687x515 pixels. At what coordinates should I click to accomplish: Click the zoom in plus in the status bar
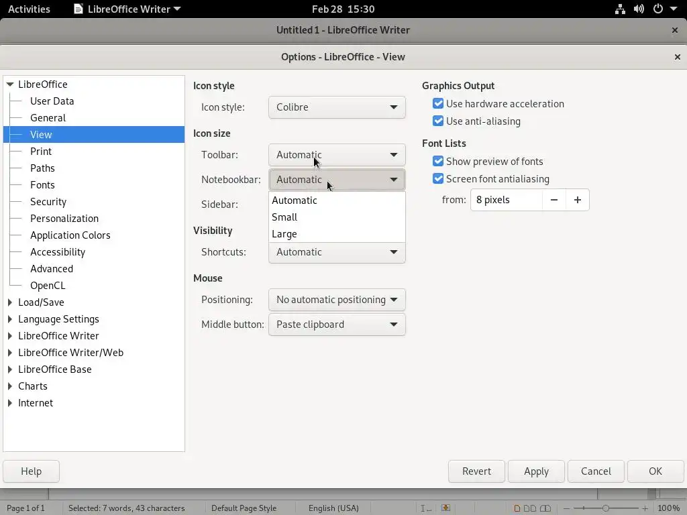pos(645,508)
